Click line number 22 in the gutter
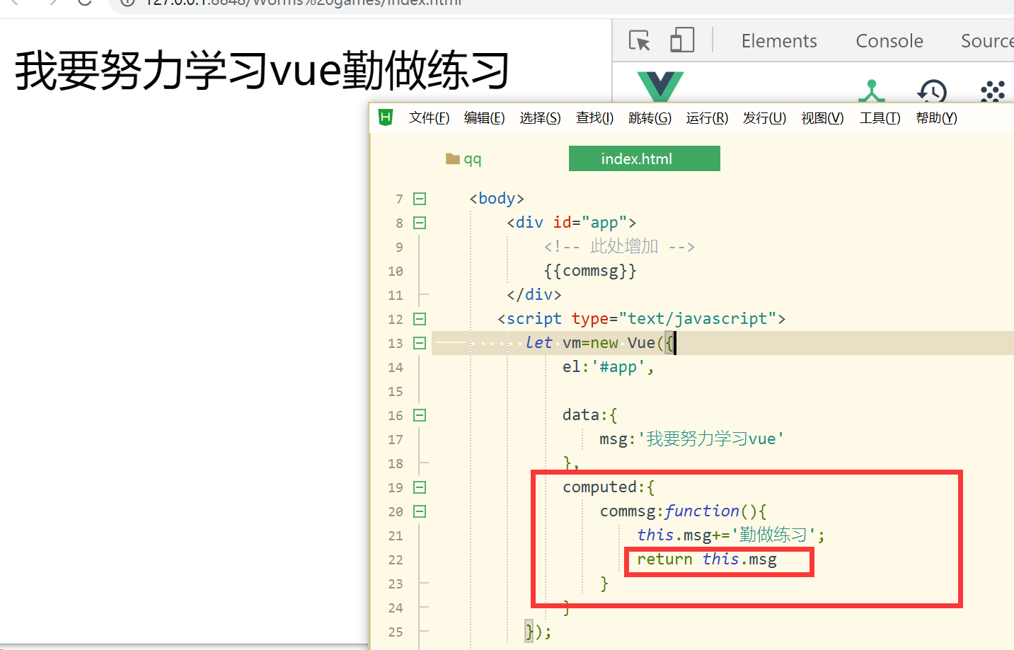This screenshot has height=650, width=1014. (396, 559)
